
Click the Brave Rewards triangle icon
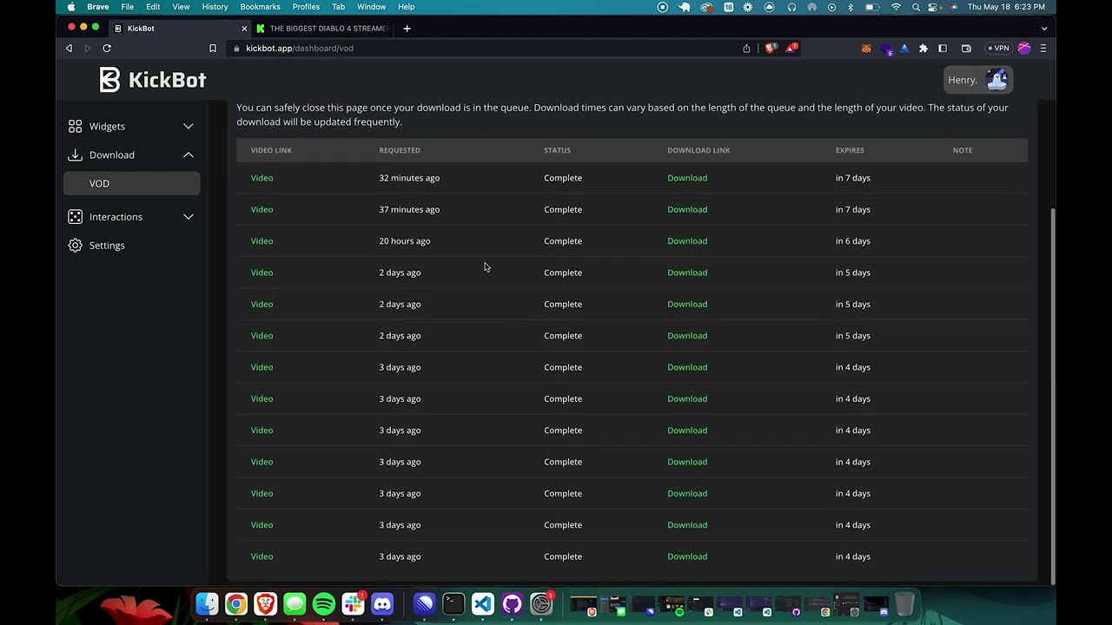(791, 49)
